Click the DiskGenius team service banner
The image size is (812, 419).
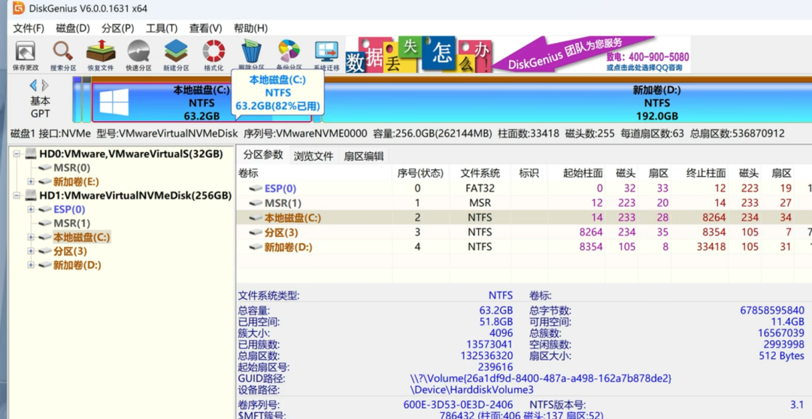click(x=592, y=55)
